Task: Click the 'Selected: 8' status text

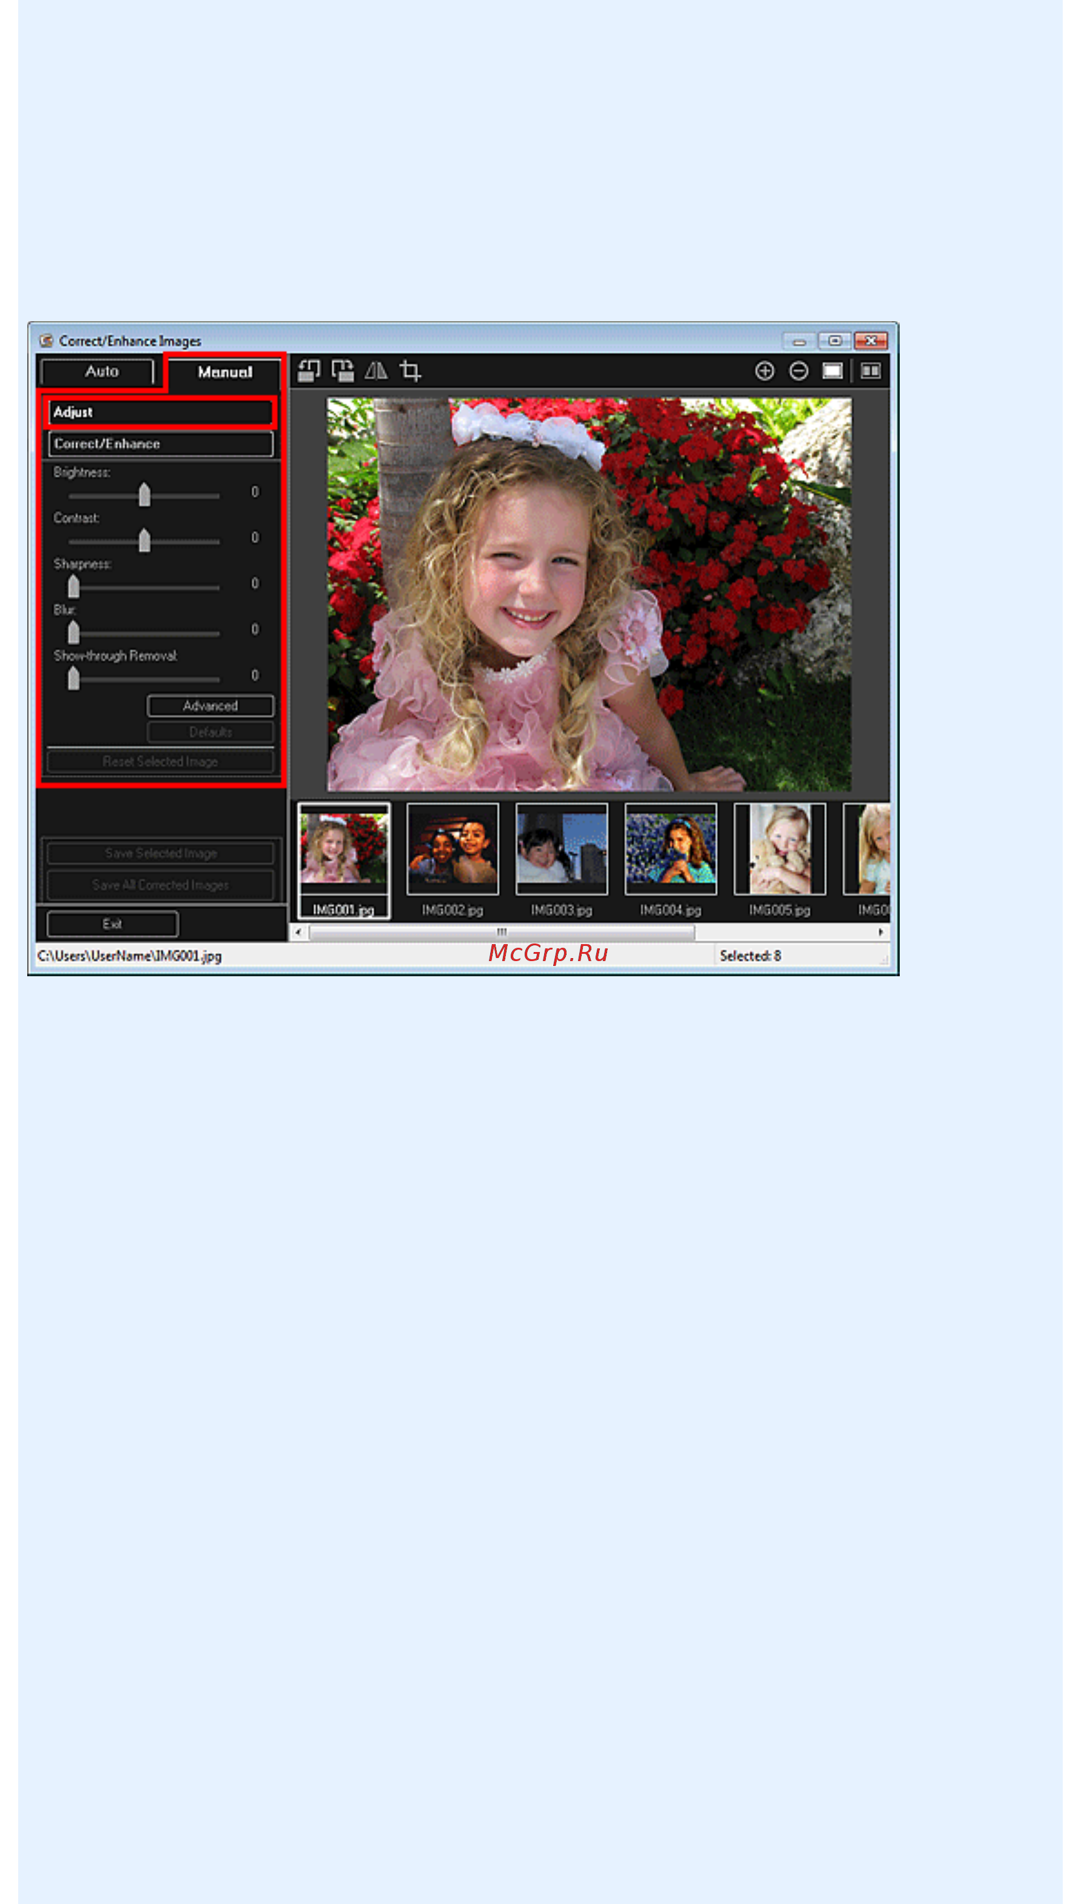Action: (x=750, y=956)
